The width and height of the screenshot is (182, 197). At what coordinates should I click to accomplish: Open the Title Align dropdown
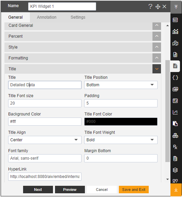click(45, 140)
